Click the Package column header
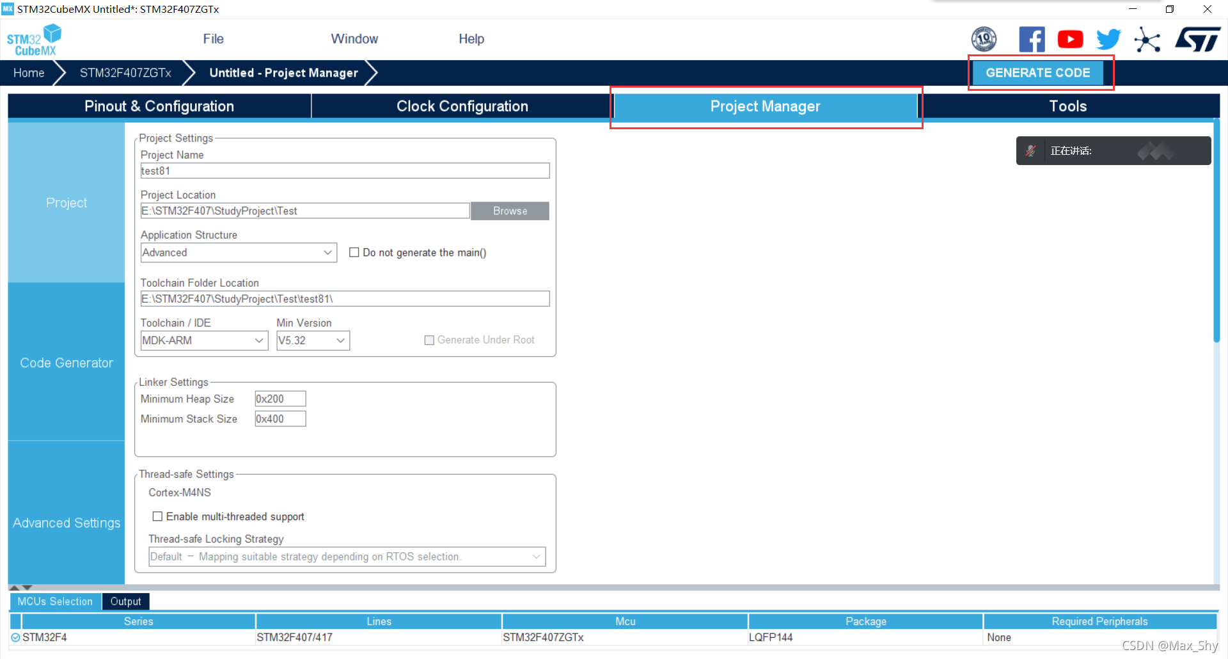The width and height of the screenshot is (1228, 659). [865, 621]
